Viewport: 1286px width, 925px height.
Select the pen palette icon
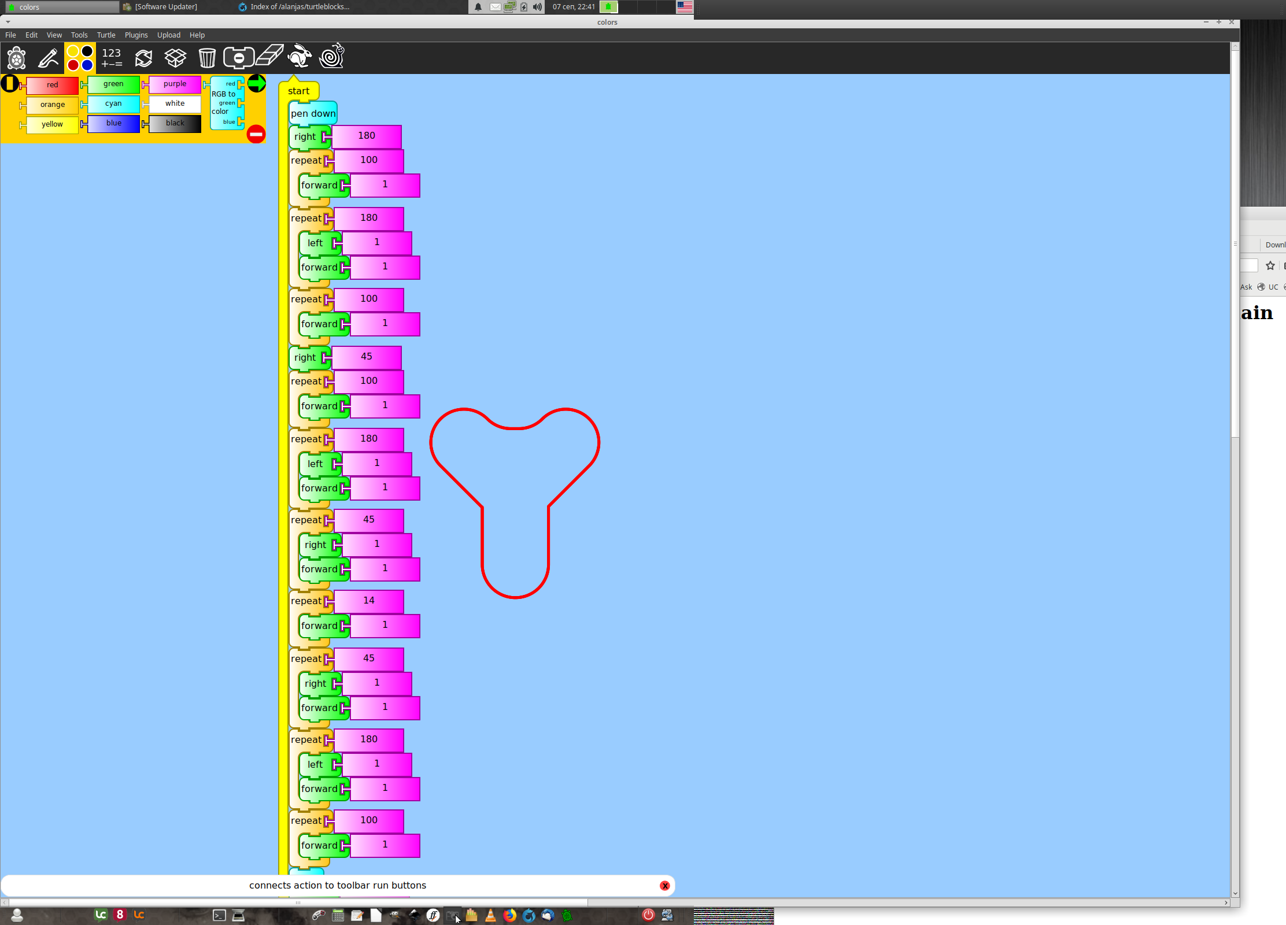[48, 58]
